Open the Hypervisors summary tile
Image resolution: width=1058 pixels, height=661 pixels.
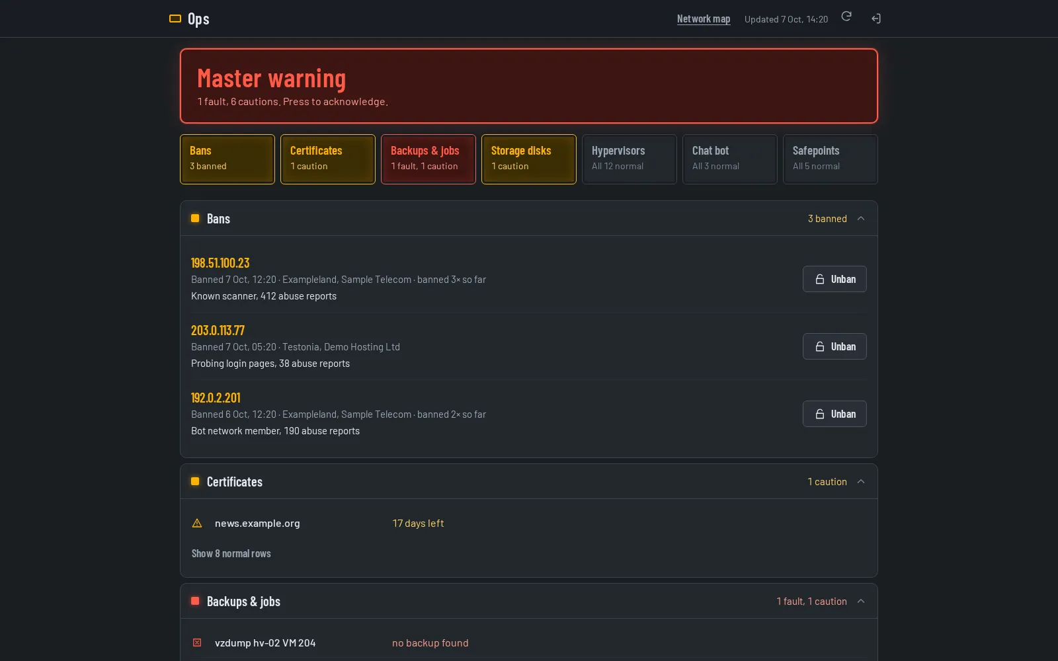[x=630, y=159]
